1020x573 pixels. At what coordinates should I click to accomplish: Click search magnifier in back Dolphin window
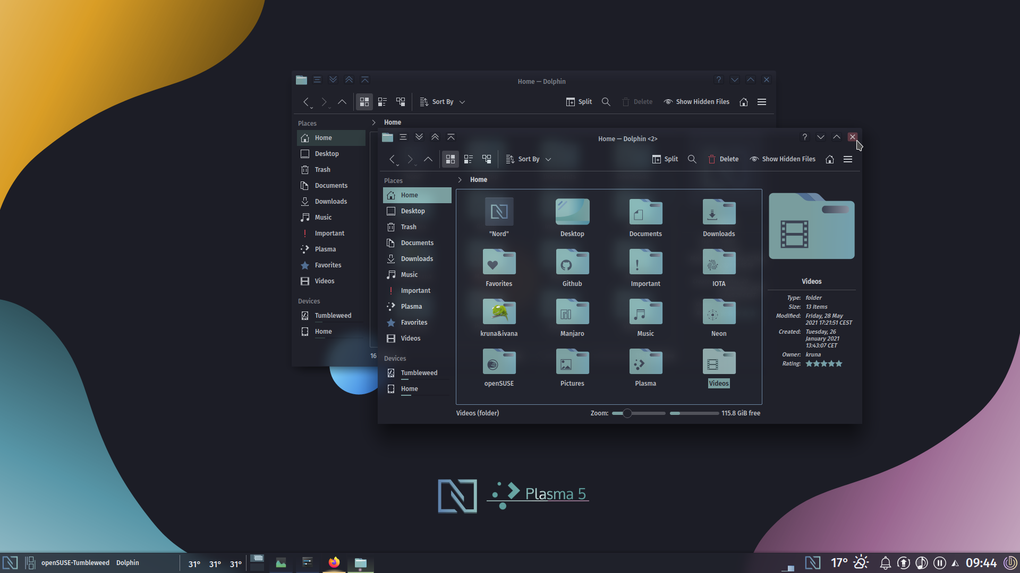(x=606, y=102)
